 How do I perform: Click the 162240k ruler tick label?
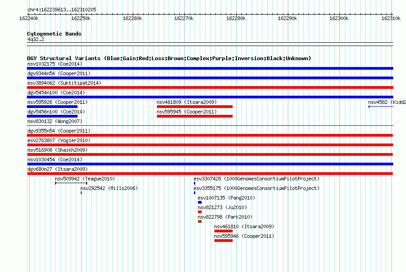pos(29,18)
